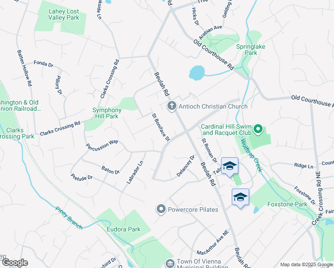Click the blue pond near Beulah Rd
The height and width of the screenshot is (268, 334).
click(197, 73)
